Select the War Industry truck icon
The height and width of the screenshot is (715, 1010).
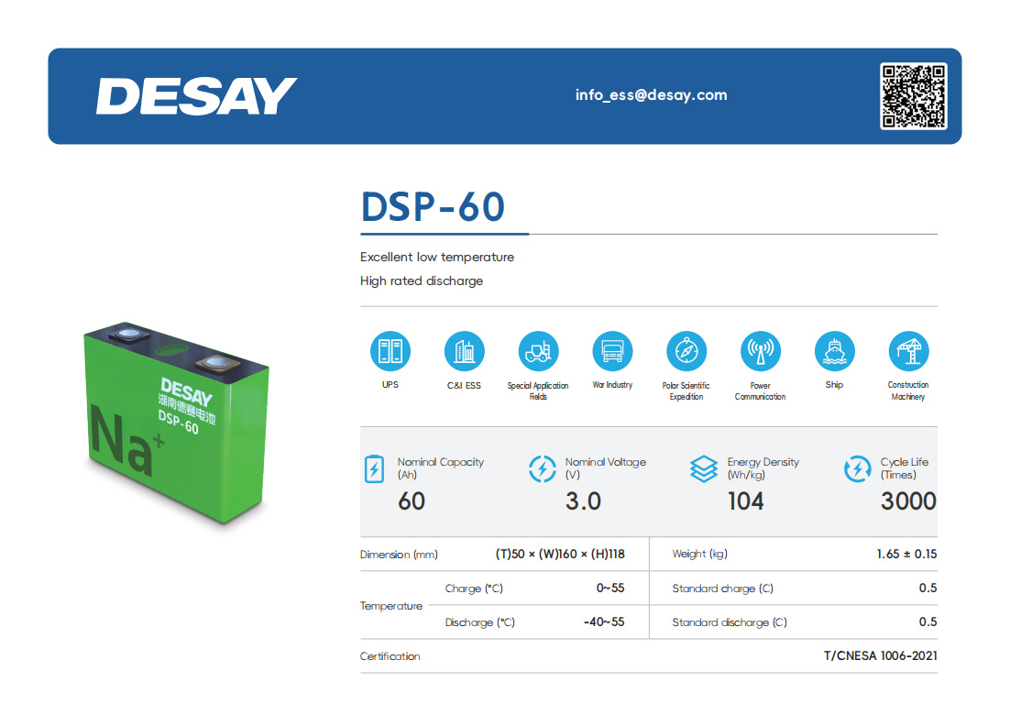point(612,351)
